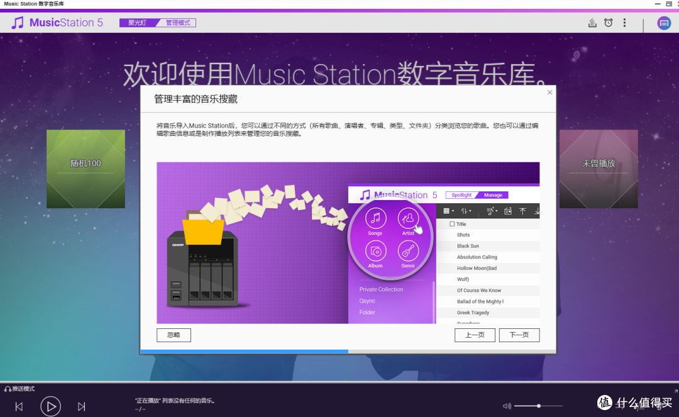Skip to the next track
Screen dimensions: 679x417
81,406
